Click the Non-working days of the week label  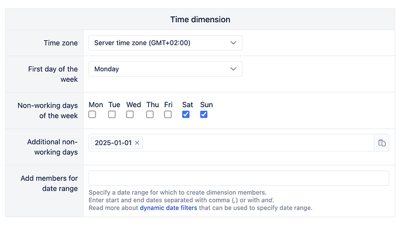(47, 110)
